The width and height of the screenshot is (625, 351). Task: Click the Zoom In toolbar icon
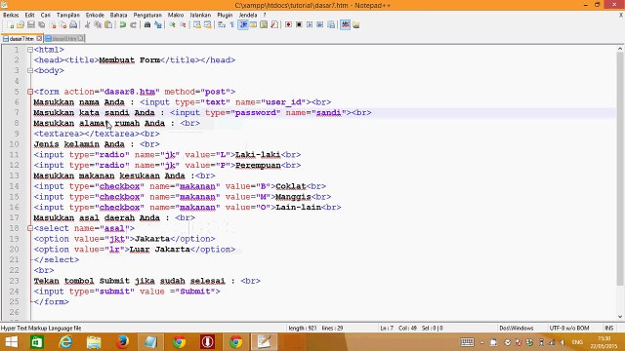click(x=172, y=24)
